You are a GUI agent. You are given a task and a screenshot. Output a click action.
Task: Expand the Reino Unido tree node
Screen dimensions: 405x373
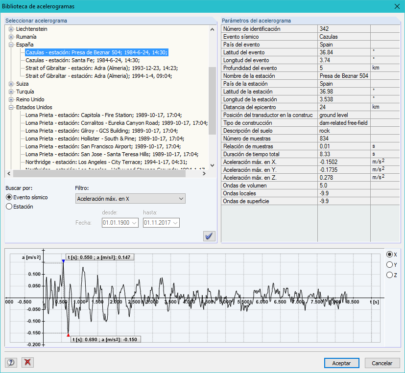(x=11, y=99)
